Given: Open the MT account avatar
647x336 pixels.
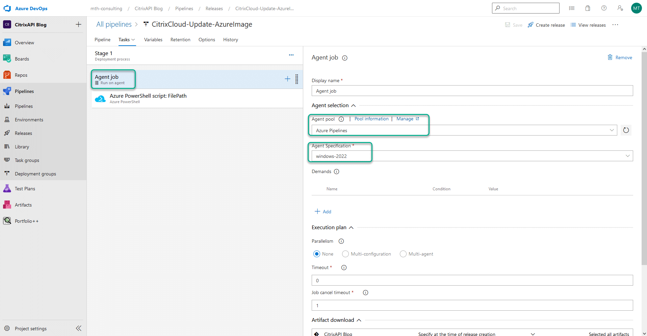Looking at the screenshot, I should 637,8.
